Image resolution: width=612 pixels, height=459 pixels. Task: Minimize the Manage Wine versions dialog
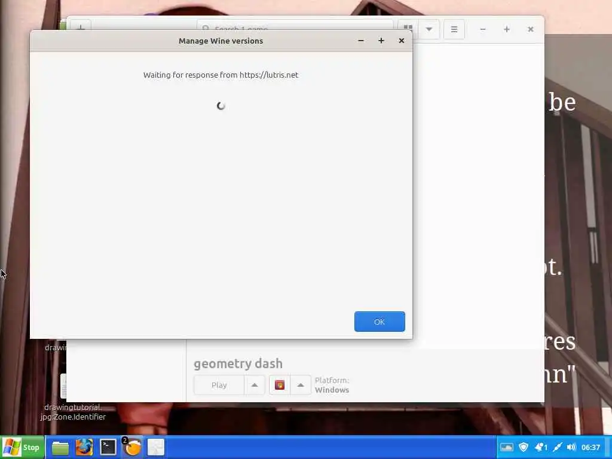tap(361, 41)
